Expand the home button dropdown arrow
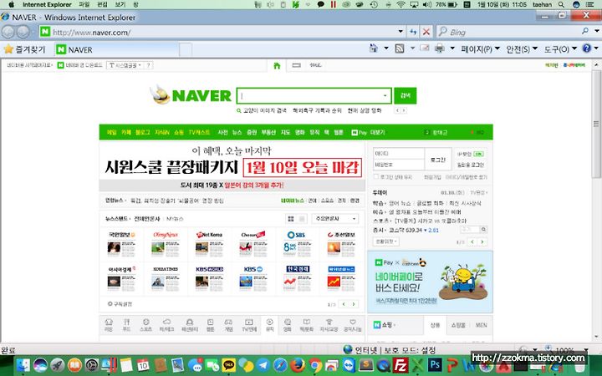This screenshot has height=376, width=602. 386,48
